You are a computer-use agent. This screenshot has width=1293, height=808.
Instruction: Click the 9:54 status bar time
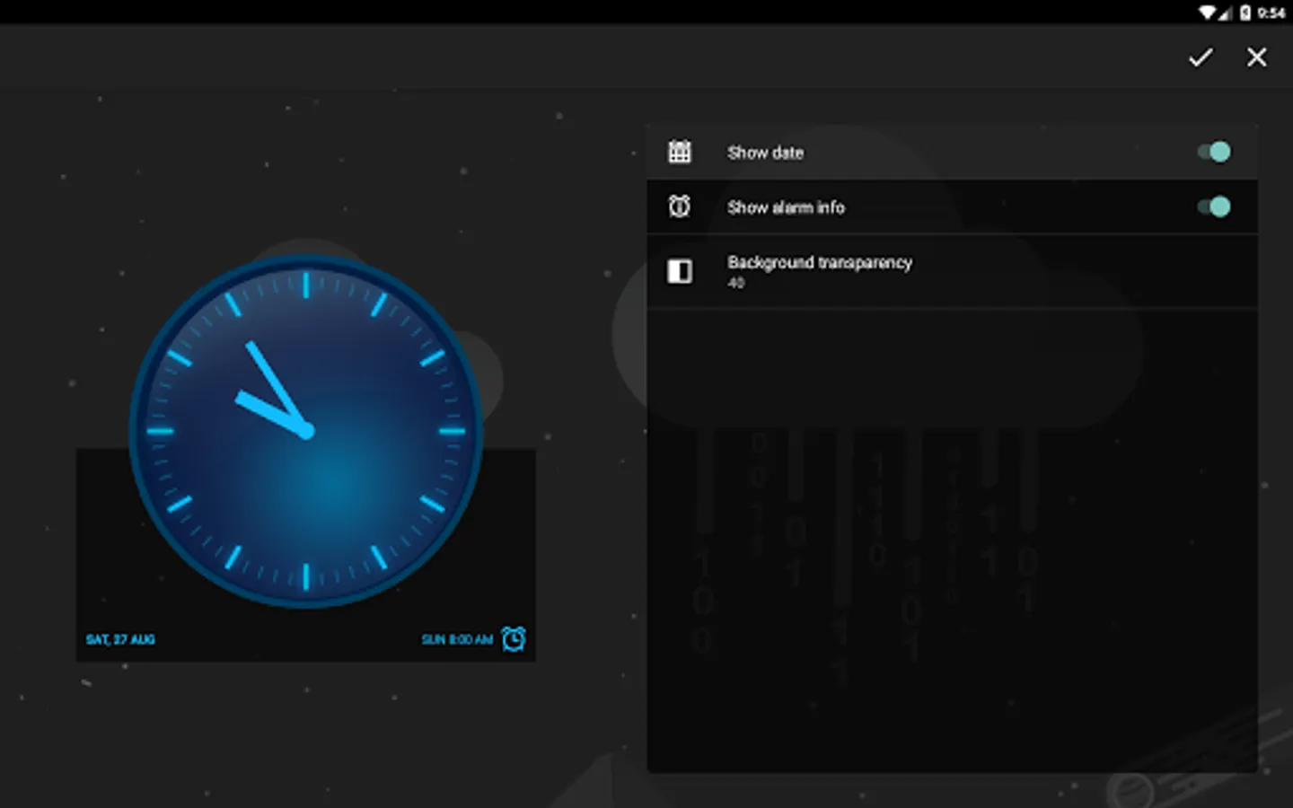click(1271, 13)
